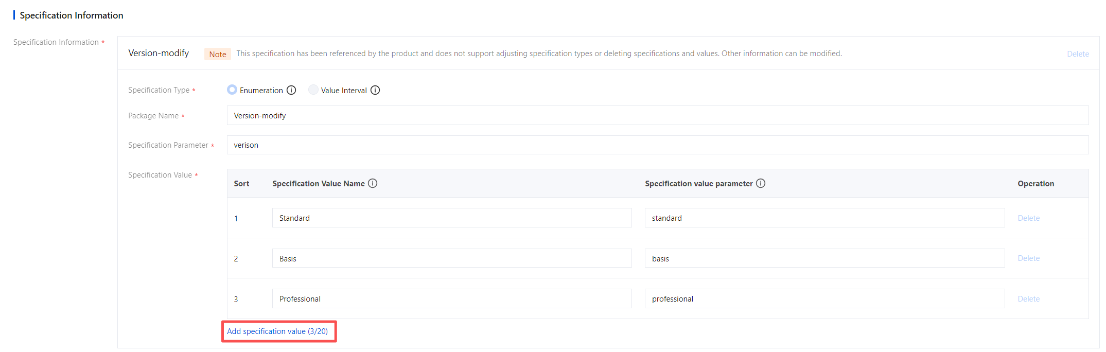Select the Enumeration radio button
1106x352 pixels.
tap(232, 90)
